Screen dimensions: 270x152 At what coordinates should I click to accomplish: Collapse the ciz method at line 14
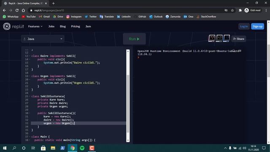(x=30, y=59)
